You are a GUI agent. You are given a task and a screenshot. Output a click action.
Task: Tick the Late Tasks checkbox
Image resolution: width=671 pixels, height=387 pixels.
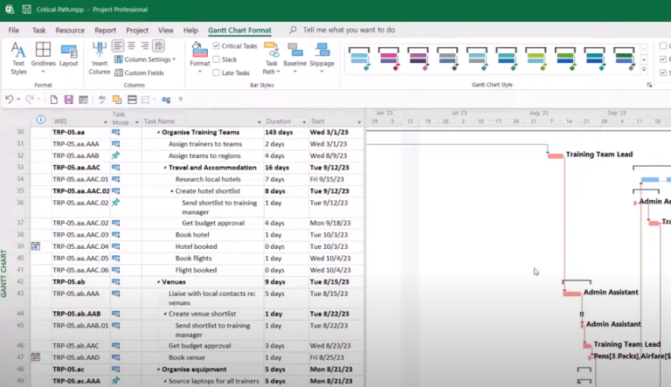[x=217, y=73]
